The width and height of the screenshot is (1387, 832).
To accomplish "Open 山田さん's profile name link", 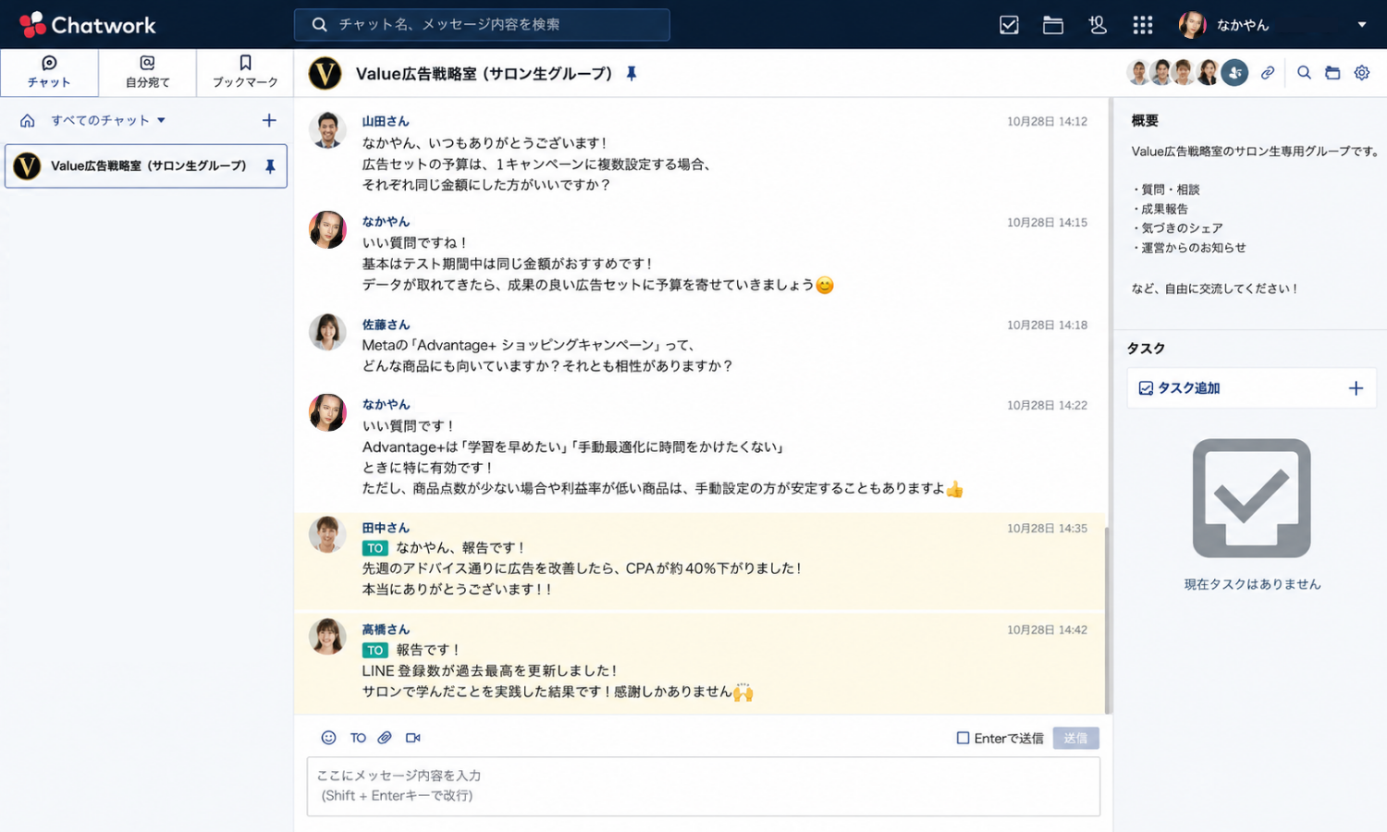I will coord(386,121).
